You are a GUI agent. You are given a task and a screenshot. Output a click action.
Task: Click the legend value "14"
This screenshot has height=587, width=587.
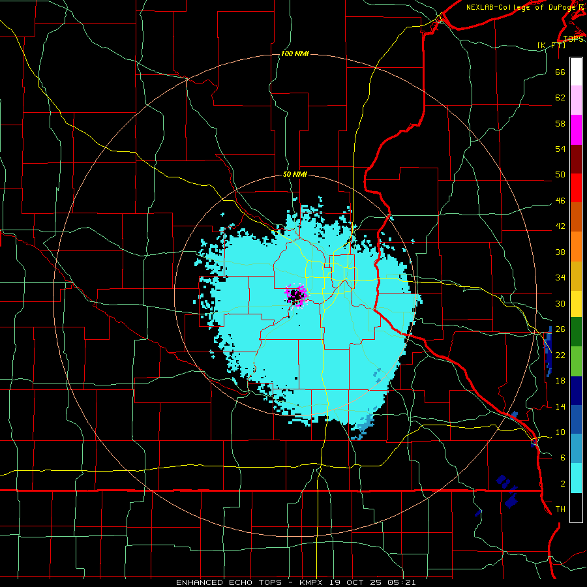560,406
